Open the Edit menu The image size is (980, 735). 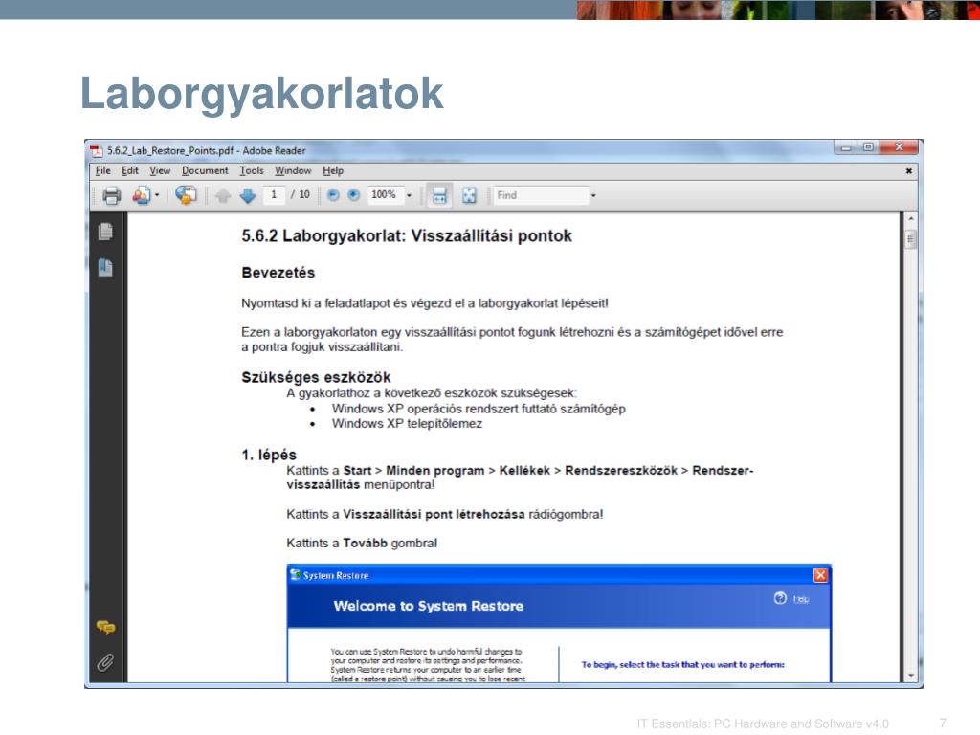tap(130, 170)
